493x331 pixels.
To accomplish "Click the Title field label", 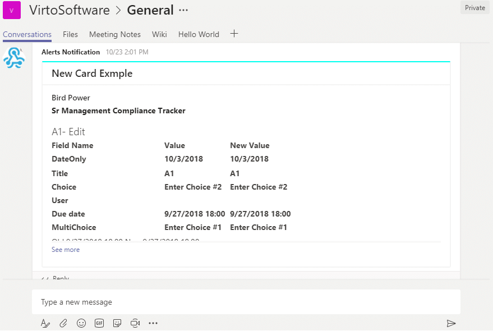I will [x=60, y=174].
